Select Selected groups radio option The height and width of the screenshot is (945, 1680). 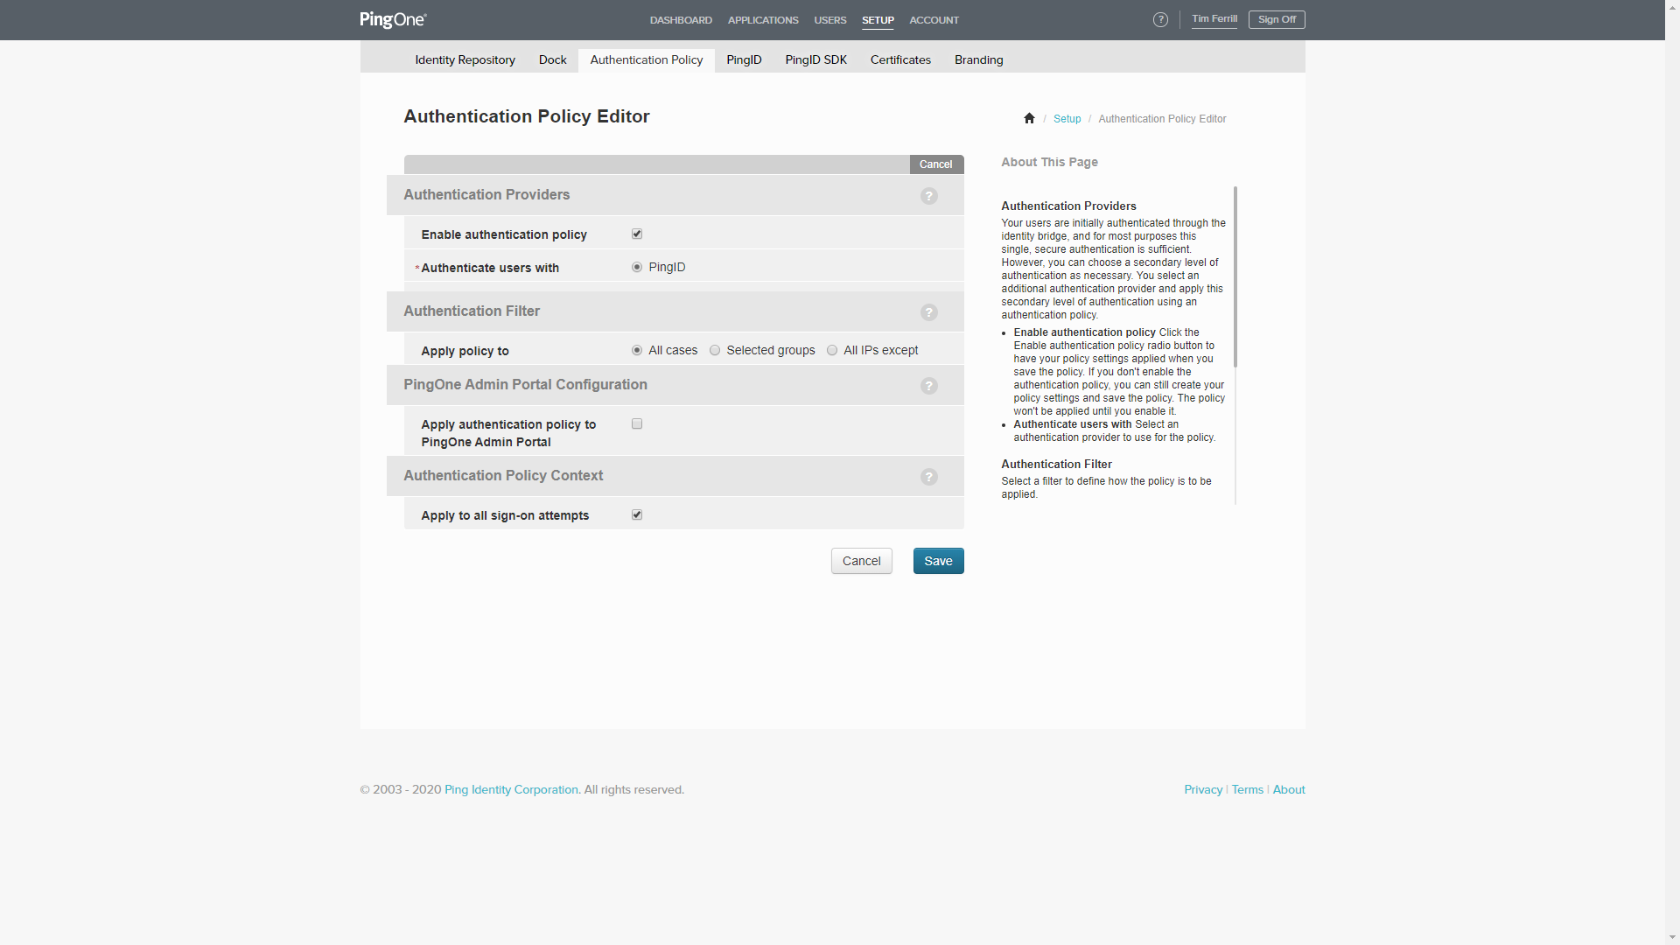tap(715, 350)
